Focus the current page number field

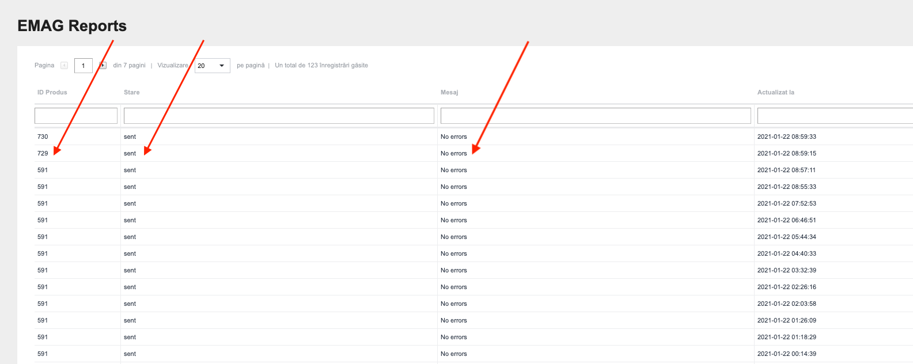click(x=84, y=66)
